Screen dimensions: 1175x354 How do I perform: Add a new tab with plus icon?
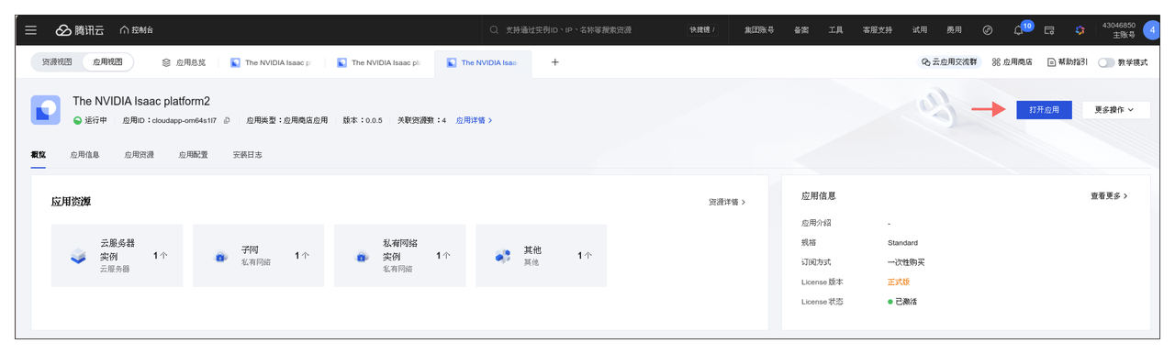coord(554,62)
